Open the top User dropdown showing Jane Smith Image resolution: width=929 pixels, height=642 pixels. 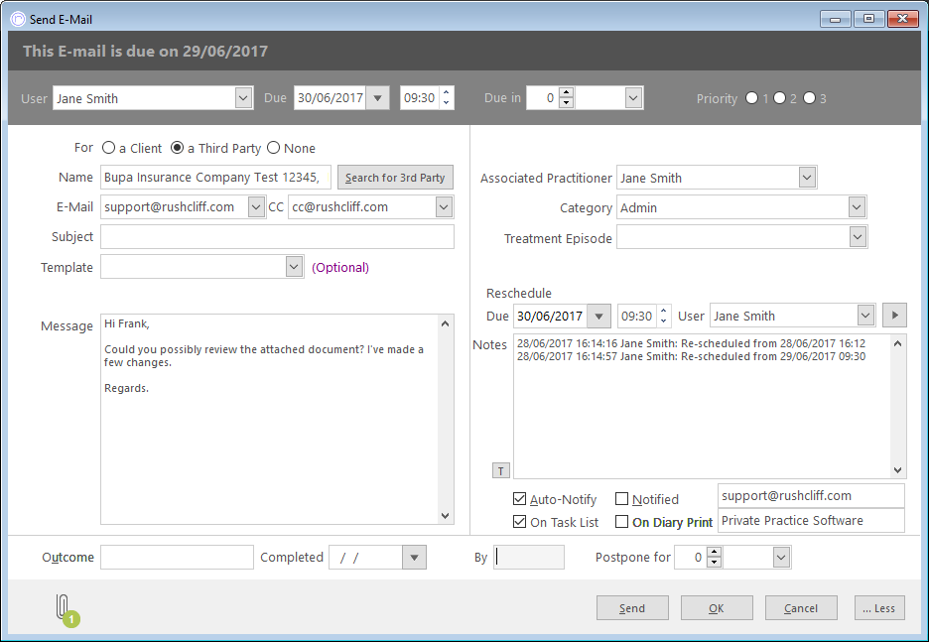click(243, 97)
